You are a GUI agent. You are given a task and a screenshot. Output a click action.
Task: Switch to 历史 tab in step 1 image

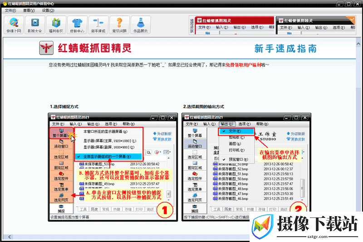click(x=94, y=209)
